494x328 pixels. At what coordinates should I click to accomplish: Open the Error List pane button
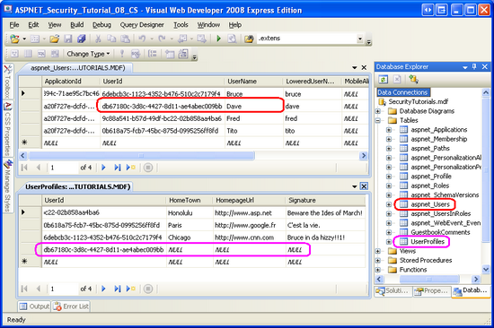tap(71, 306)
